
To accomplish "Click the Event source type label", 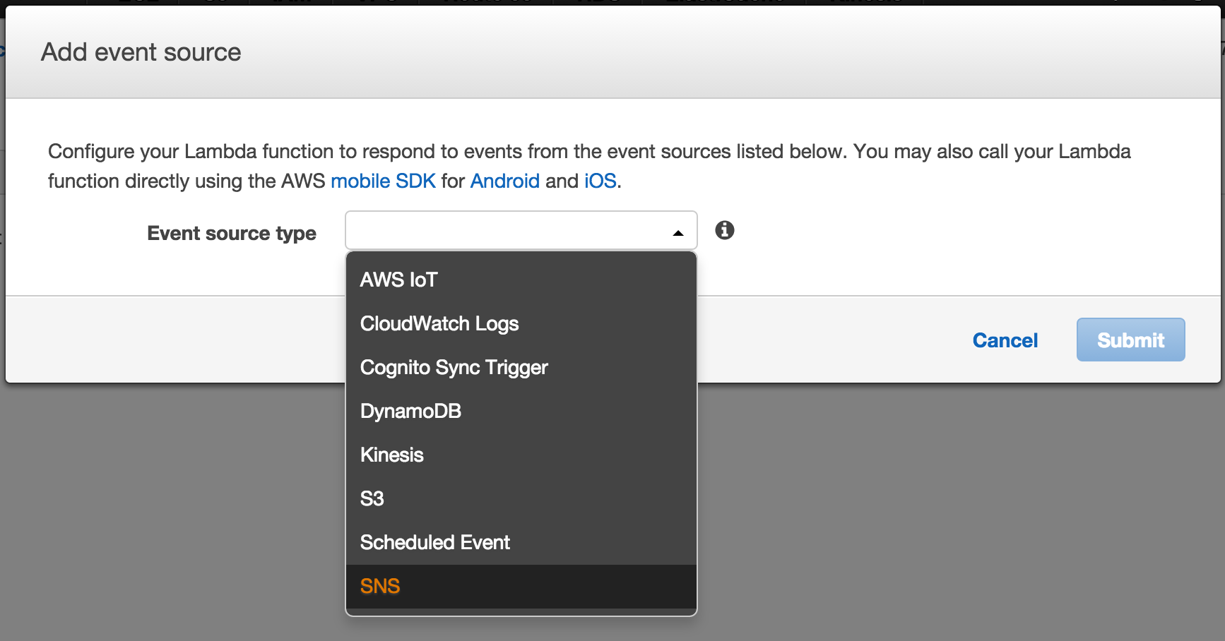I will 231,233.
